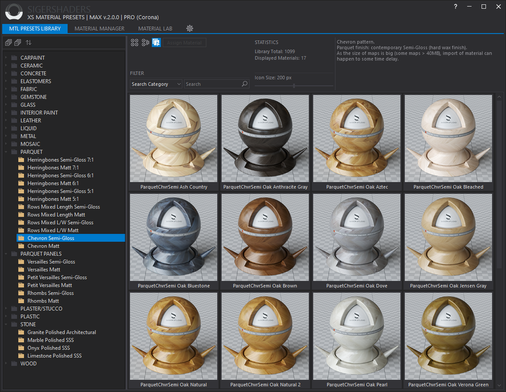Click the search magnifier icon
This screenshot has height=392, width=506.
pyautogui.click(x=245, y=84)
